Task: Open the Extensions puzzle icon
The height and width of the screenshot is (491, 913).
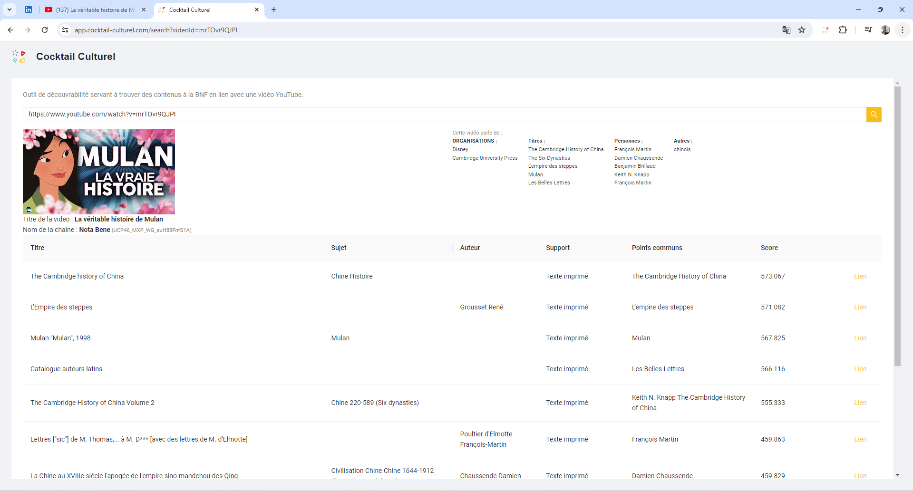Action: pos(843,30)
